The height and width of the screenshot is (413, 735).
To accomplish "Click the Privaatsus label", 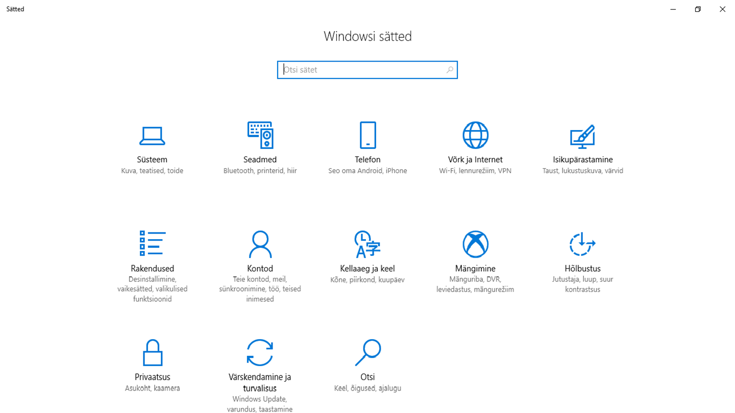I will [153, 377].
